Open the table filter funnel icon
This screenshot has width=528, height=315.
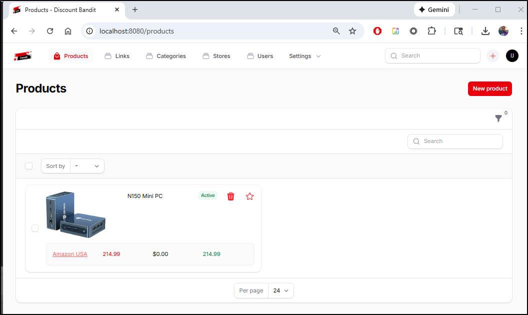tap(498, 118)
